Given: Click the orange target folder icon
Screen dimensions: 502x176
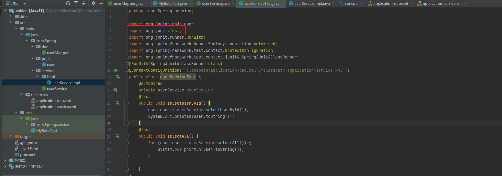Looking at the screenshot, I should click(x=17, y=136).
